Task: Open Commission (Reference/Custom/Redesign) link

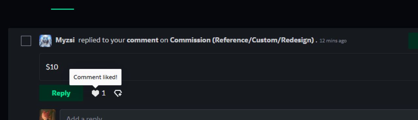Action: tap(242, 40)
